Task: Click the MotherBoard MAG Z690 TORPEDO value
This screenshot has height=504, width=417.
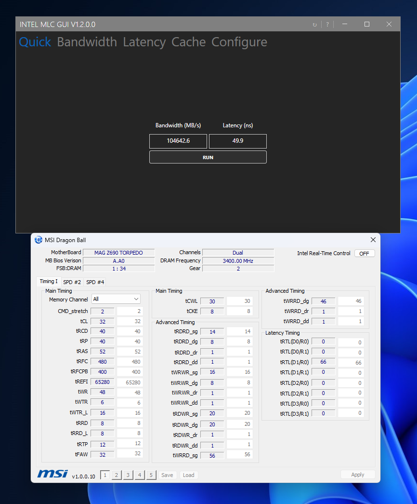Action: (119, 253)
